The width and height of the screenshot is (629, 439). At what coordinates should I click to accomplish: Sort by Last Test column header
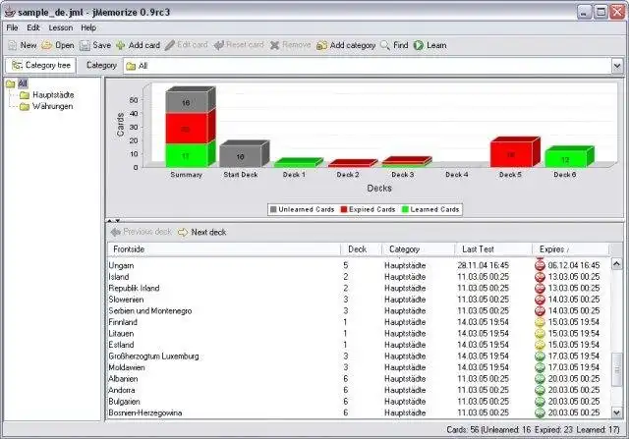493,249
